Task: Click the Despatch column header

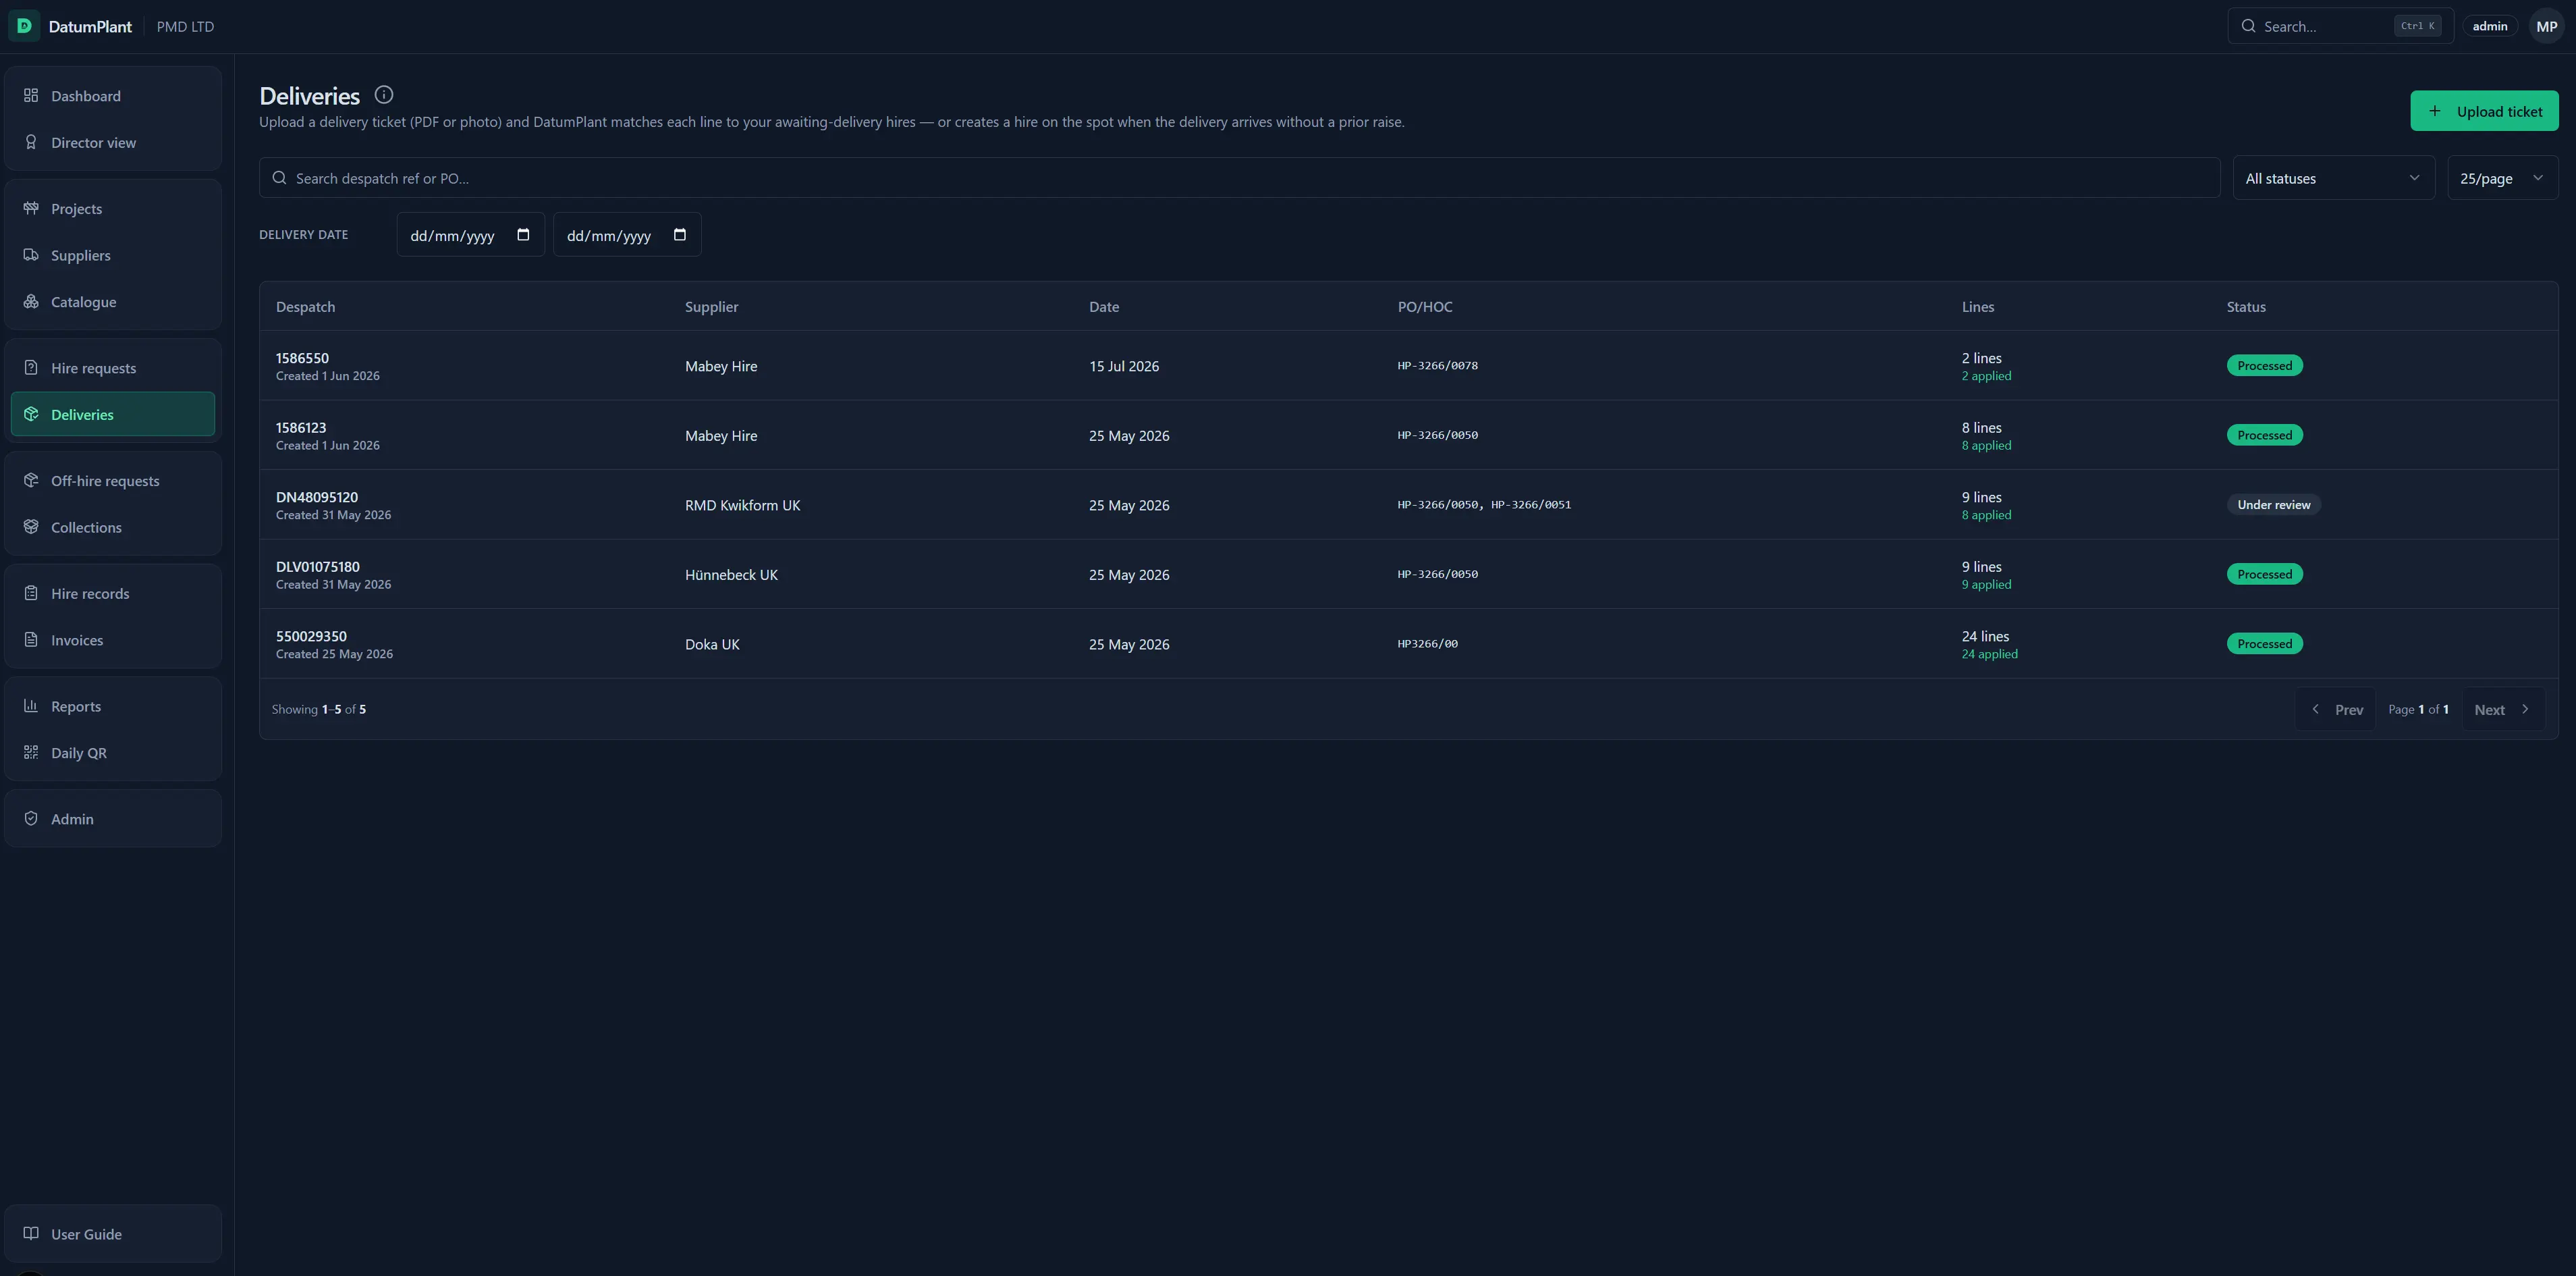Action: click(305, 307)
